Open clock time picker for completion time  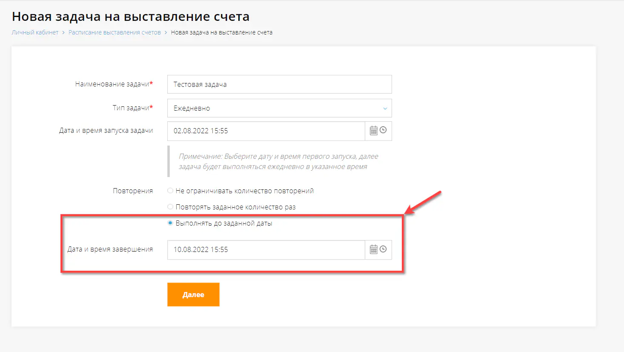(x=383, y=249)
